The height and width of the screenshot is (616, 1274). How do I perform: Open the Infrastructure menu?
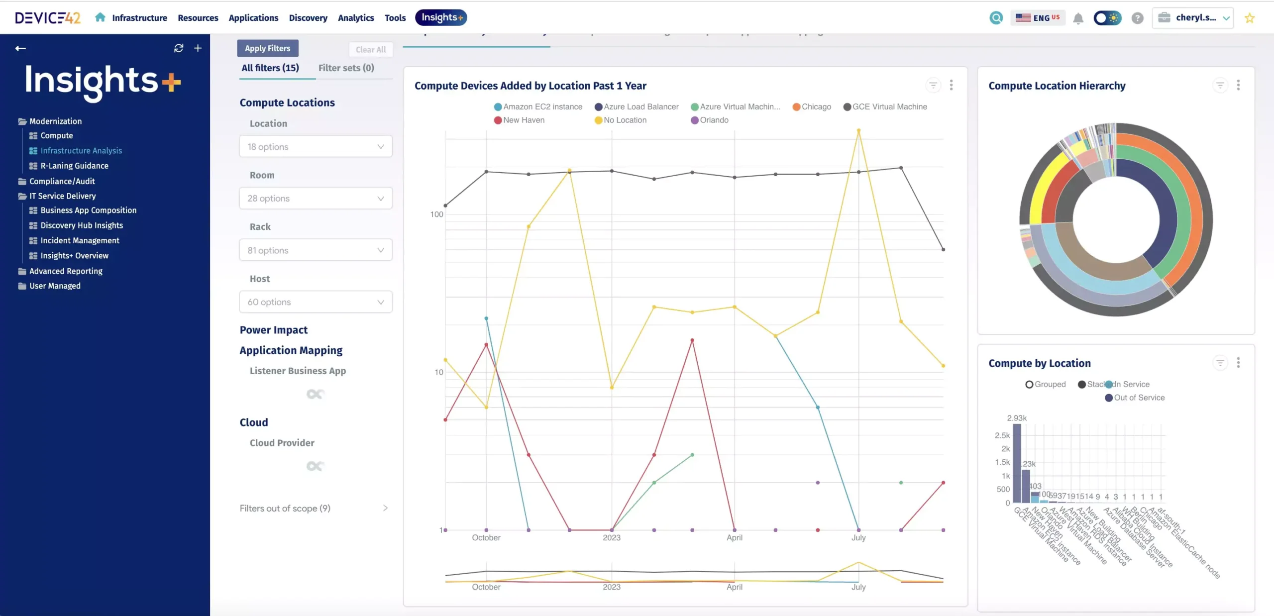140,18
